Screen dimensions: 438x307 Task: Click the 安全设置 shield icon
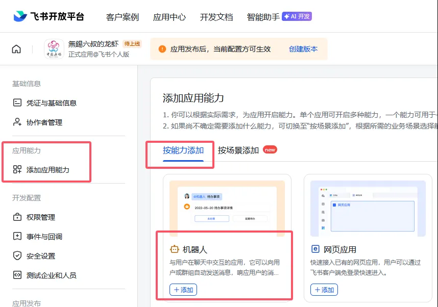(x=17, y=255)
